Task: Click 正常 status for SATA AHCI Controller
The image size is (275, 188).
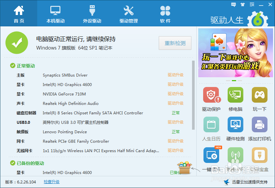Action: pyautogui.click(x=176, y=113)
